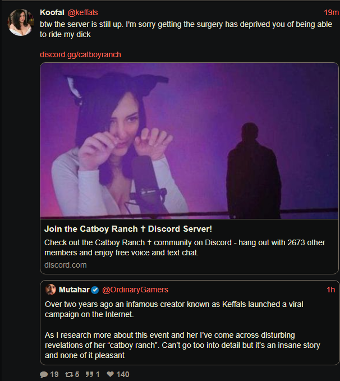340x381 pixels.
Task: Open the discord.gg/catboyranch link
Action: coord(80,54)
